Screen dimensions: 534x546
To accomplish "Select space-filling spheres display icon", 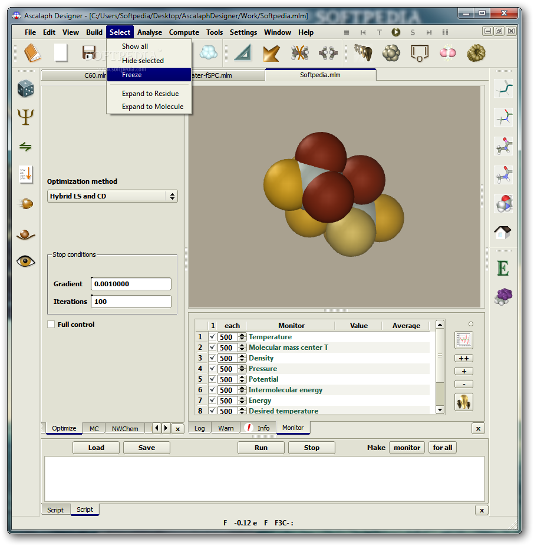I will [x=504, y=203].
